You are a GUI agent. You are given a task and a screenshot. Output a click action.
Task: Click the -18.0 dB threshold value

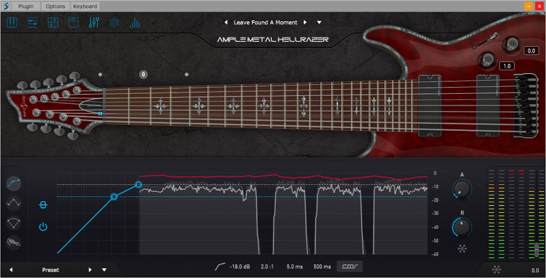(240, 267)
